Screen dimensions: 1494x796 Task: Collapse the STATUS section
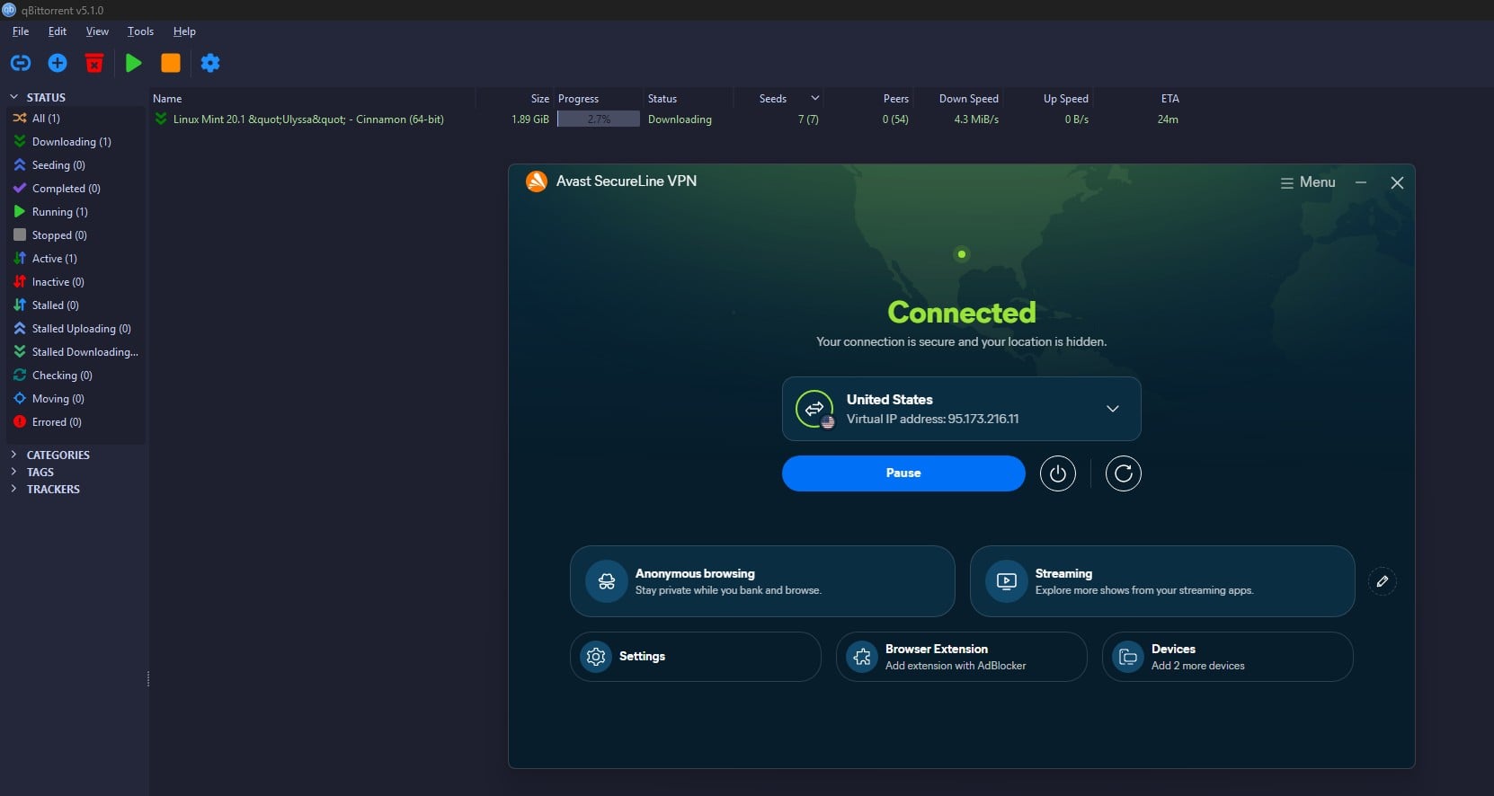click(13, 97)
